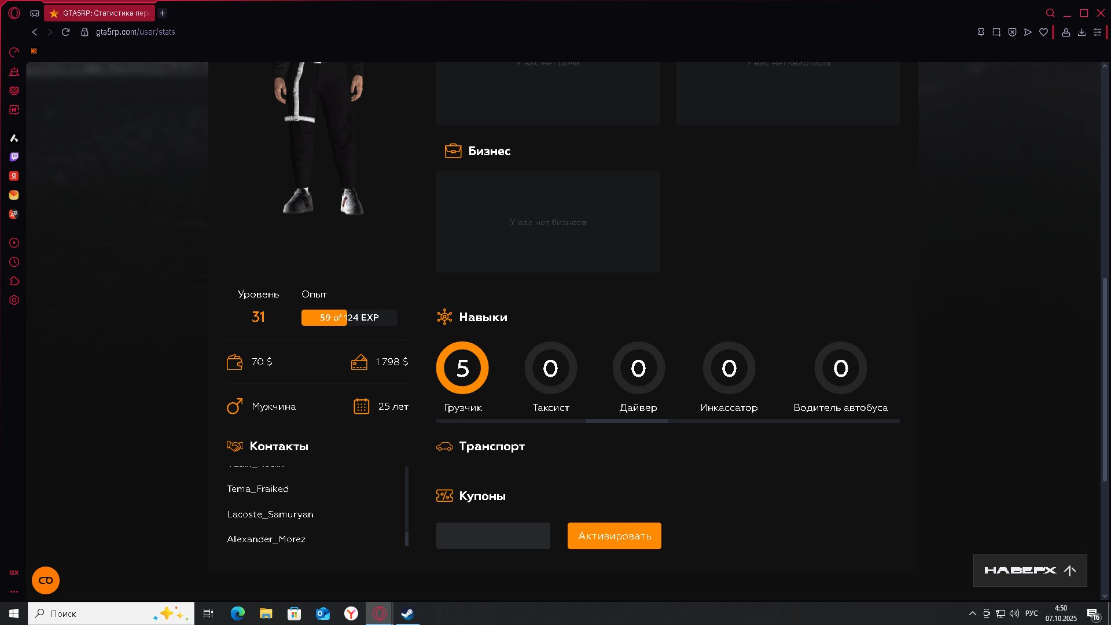Open Opera settings gear in sidebar
1111x625 pixels.
14,300
